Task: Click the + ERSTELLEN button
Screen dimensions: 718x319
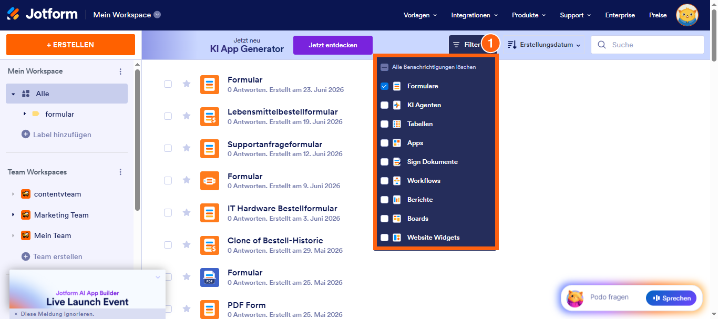Action: click(70, 45)
